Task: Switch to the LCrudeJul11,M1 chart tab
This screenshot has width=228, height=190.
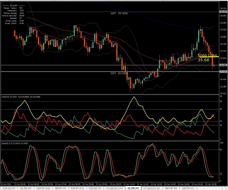Action: tap(152, 188)
